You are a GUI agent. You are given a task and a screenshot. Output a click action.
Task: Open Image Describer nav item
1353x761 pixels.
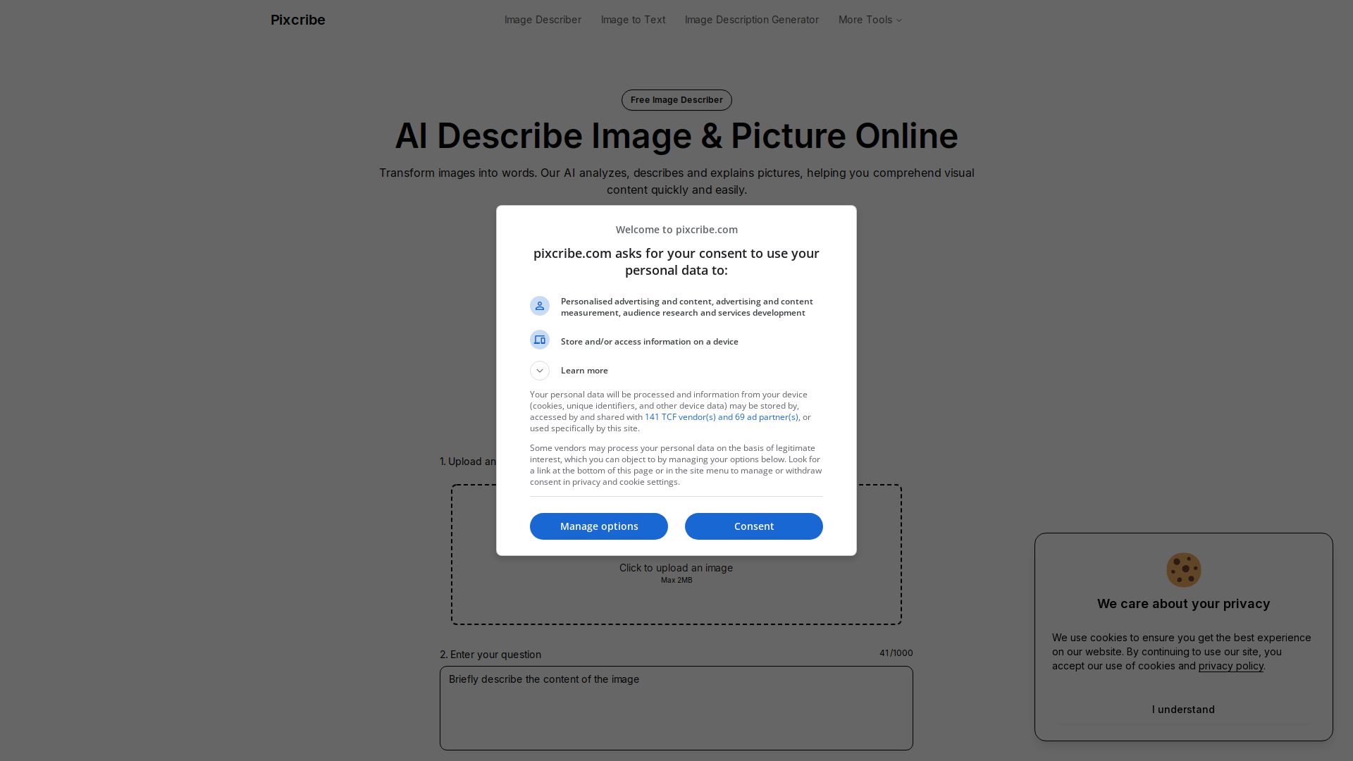tap(543, 20)
